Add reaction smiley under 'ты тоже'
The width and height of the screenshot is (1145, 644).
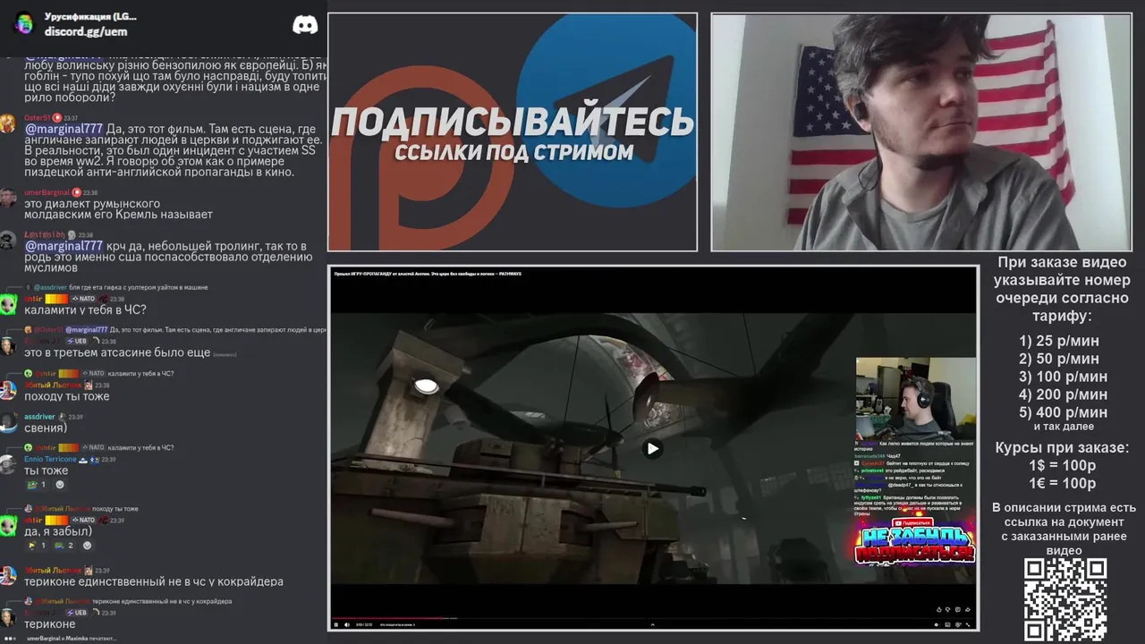point(60,485)
